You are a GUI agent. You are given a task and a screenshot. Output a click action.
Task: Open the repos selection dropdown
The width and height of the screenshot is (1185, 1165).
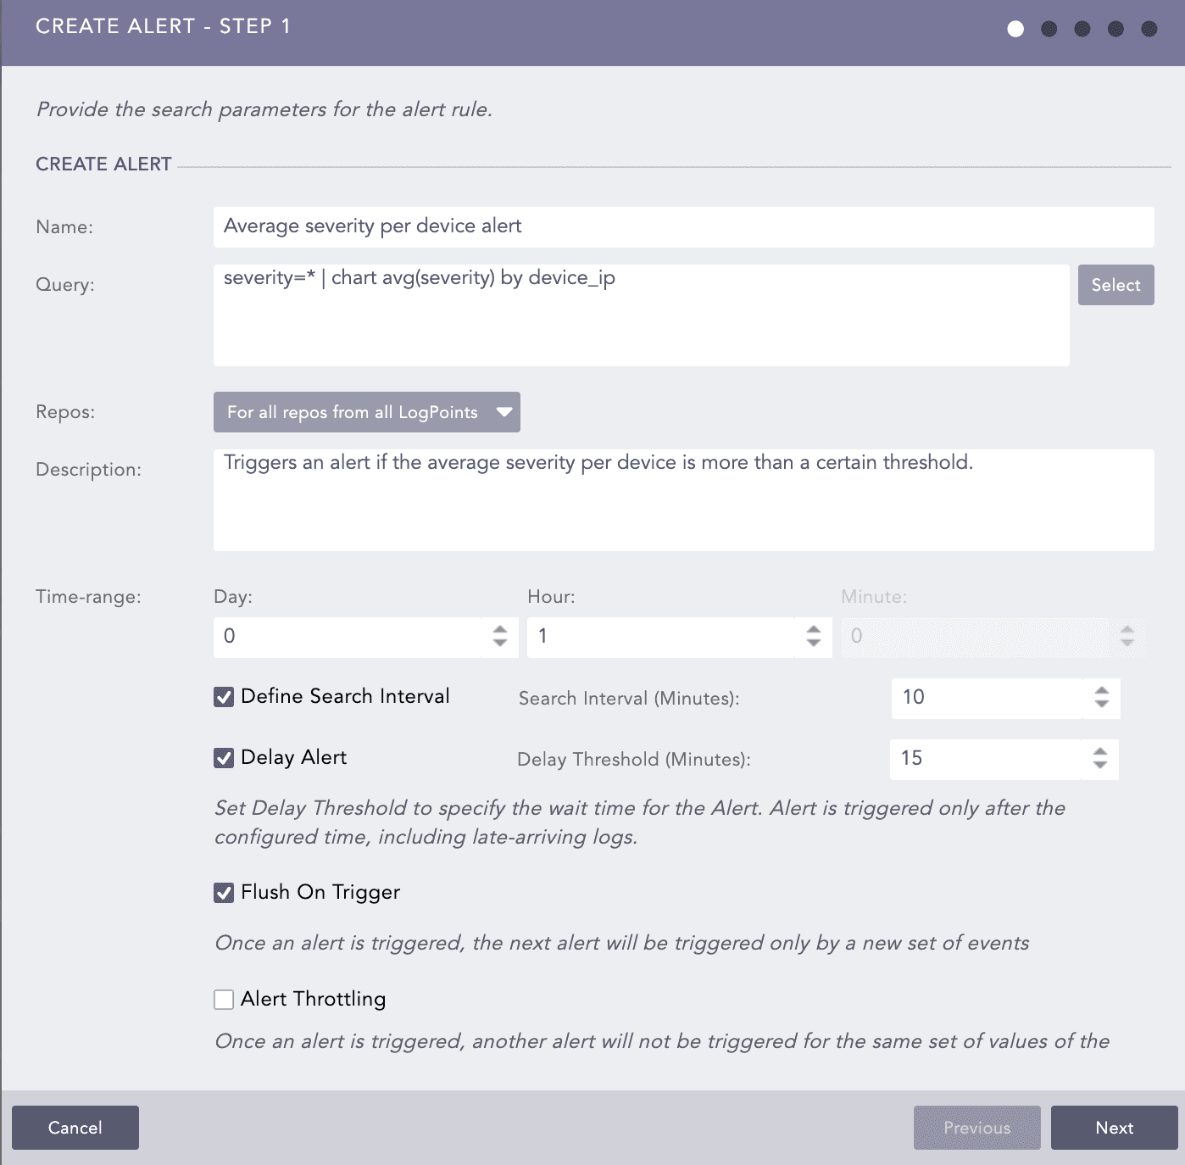(367, 412)
